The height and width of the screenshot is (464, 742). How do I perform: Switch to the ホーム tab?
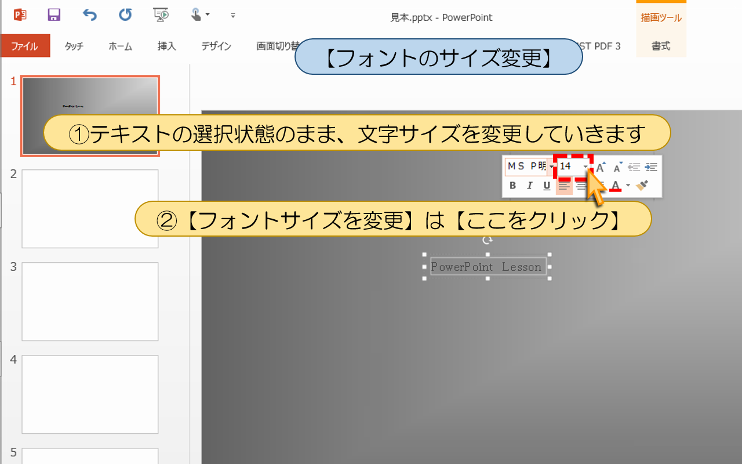pyautogui.click(x=120, y=46)
